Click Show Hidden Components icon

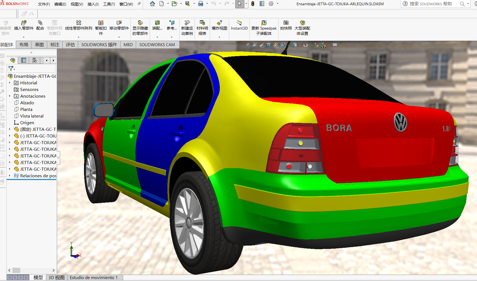pyautogui.click(x=140, y=23)
